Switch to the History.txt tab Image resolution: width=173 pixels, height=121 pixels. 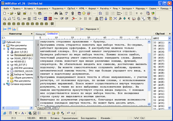40,34
